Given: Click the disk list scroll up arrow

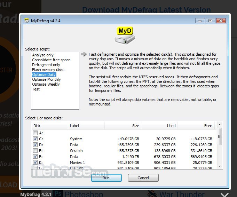Looking at the screenshot, I should pyautogui.click(x=220, y=125).
